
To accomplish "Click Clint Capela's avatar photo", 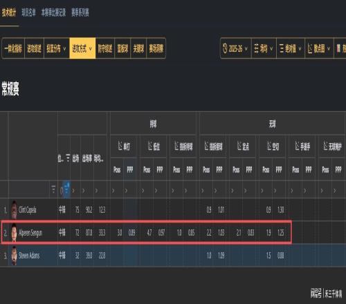I will 14,209.
